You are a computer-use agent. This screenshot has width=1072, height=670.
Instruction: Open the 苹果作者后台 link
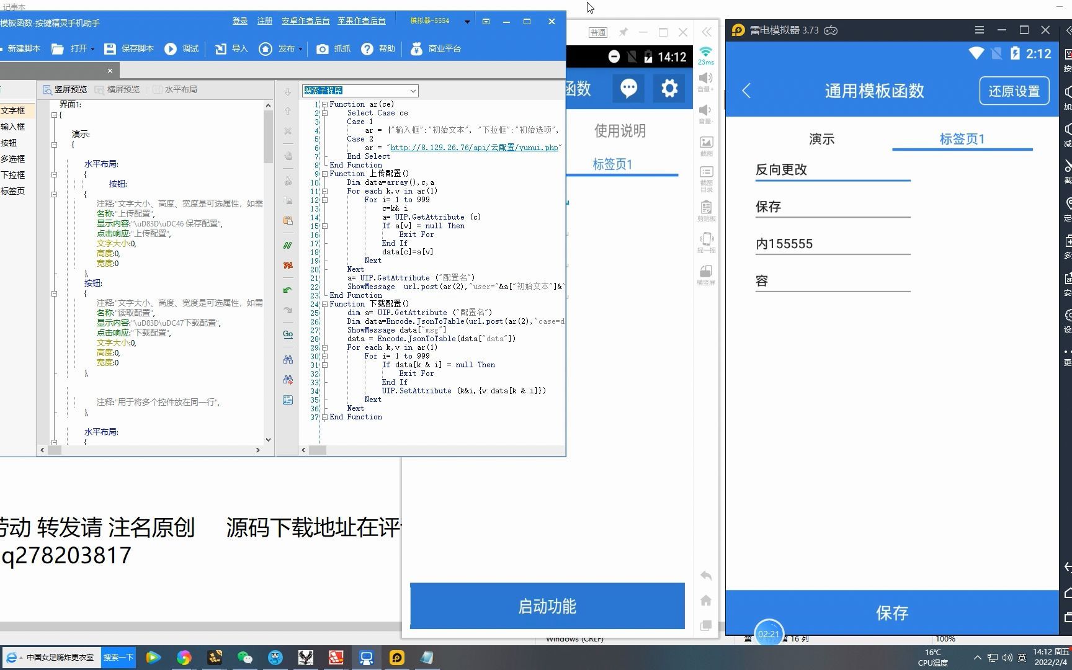pyautogui.click(x=361, y=21)
